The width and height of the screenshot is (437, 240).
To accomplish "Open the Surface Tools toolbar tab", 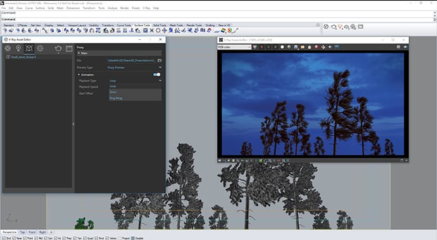I will (x=142, y=25).
